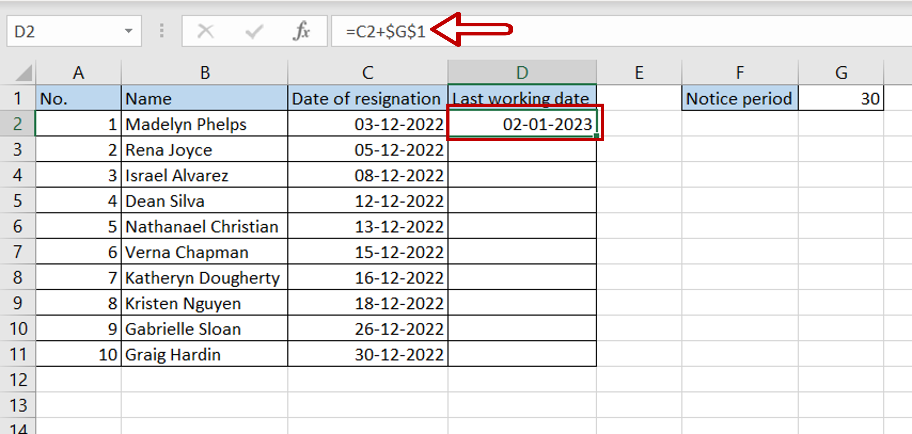Select the date cell 13-12-2022

[x=368, y=226]
